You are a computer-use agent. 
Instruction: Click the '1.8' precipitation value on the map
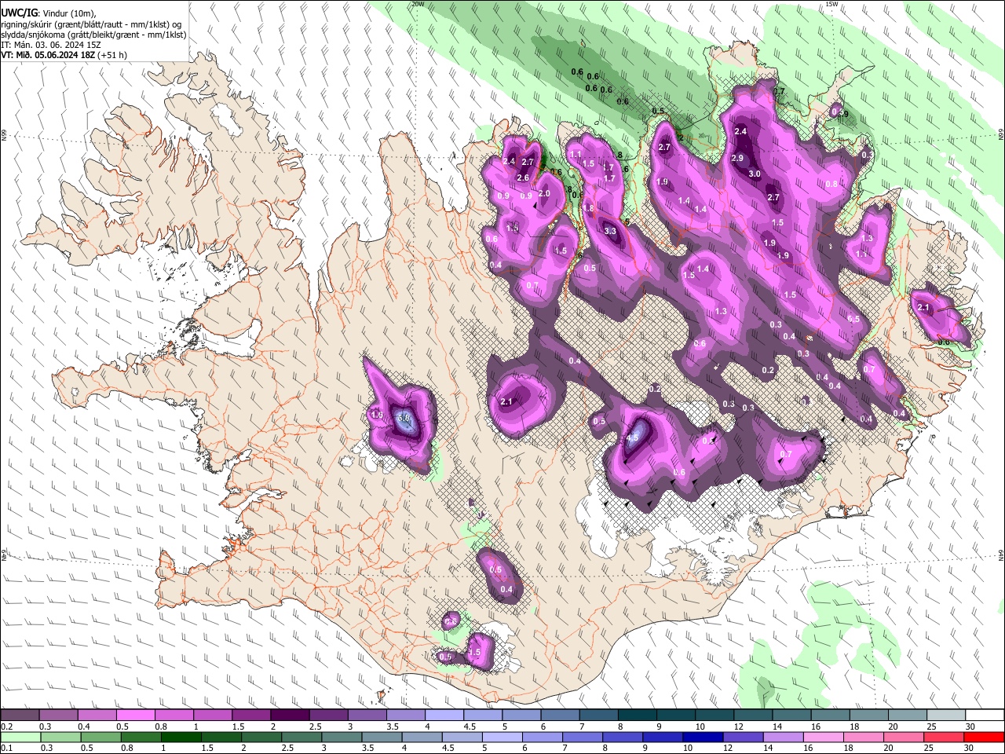(x=588, y=208)
